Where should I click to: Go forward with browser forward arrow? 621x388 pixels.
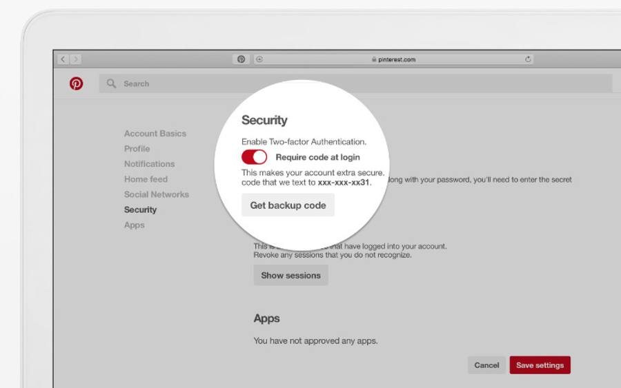[76, 59]
